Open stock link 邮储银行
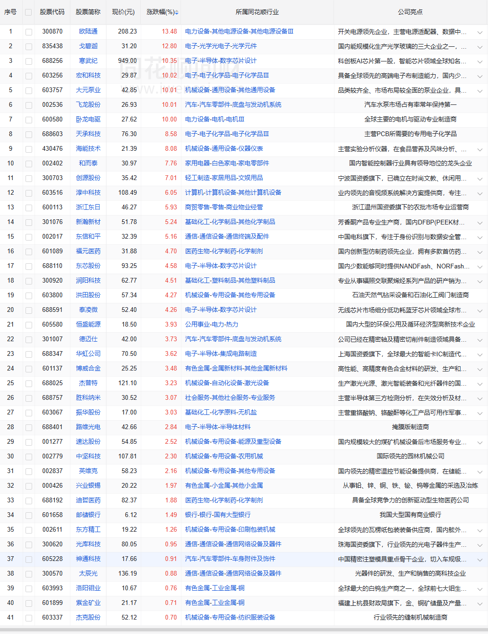This screenshot has width=488, height=638. 88,515
